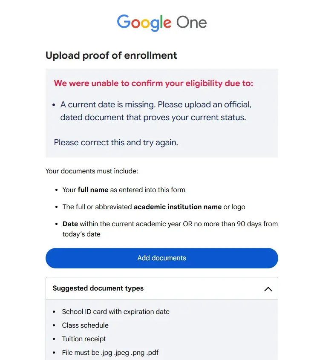Click Your documents must include label
This screenshot has width=314, height=360.
(92, 171)
